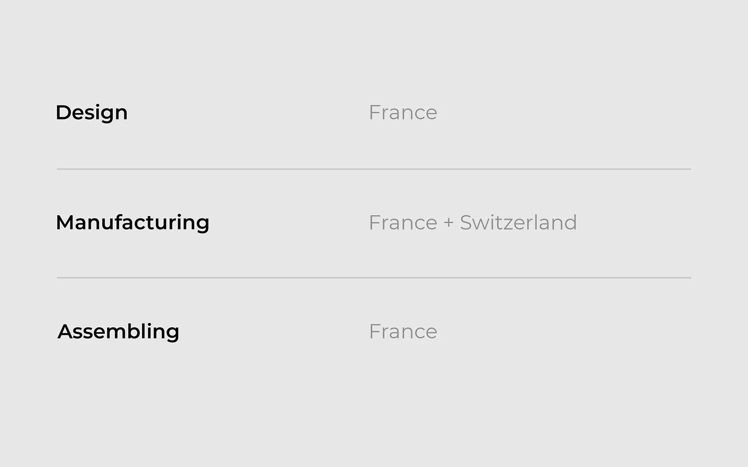Click the Manufacturing row label

(x=132, y=222)
